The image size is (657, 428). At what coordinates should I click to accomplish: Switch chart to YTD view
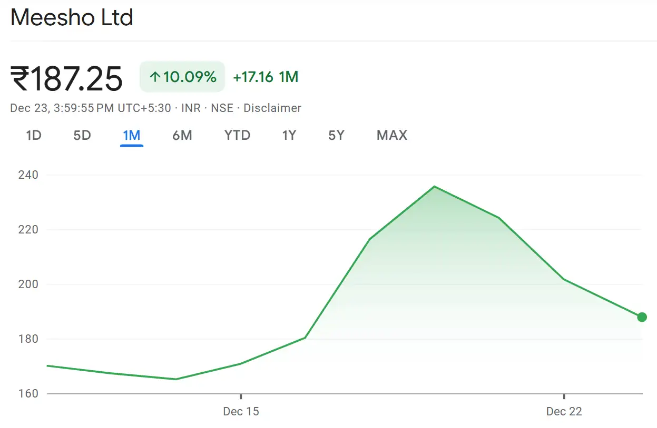[237, 136]
